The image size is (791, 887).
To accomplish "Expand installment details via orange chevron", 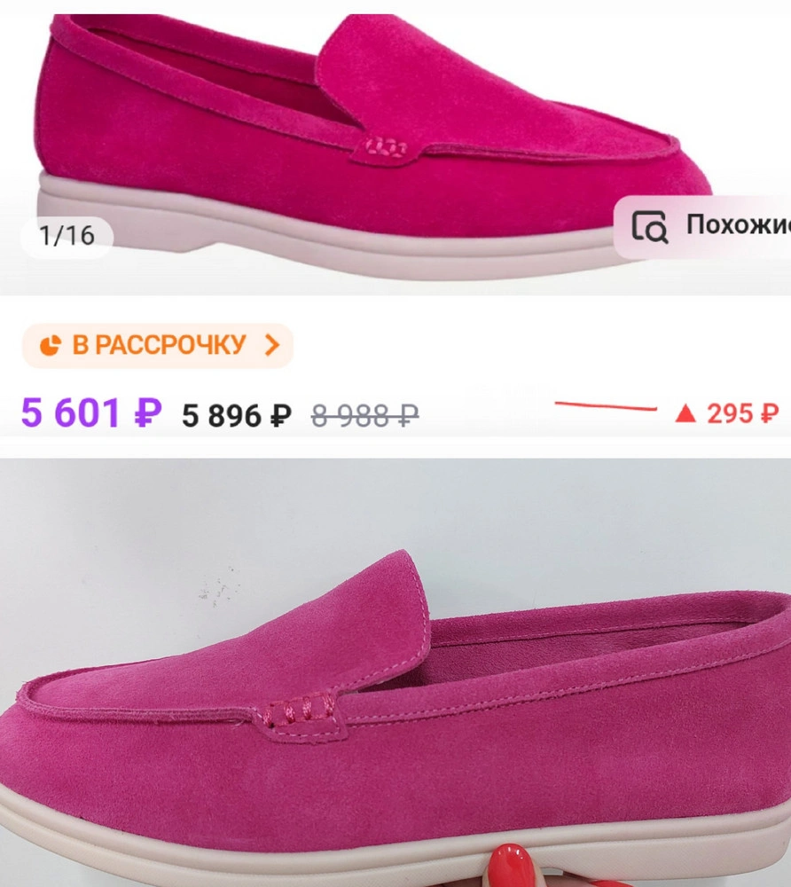I will pyautogui.click(x=272, y=344).
